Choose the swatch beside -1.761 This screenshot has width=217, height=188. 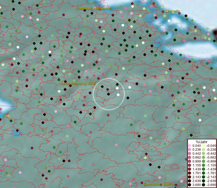point(204,173)
